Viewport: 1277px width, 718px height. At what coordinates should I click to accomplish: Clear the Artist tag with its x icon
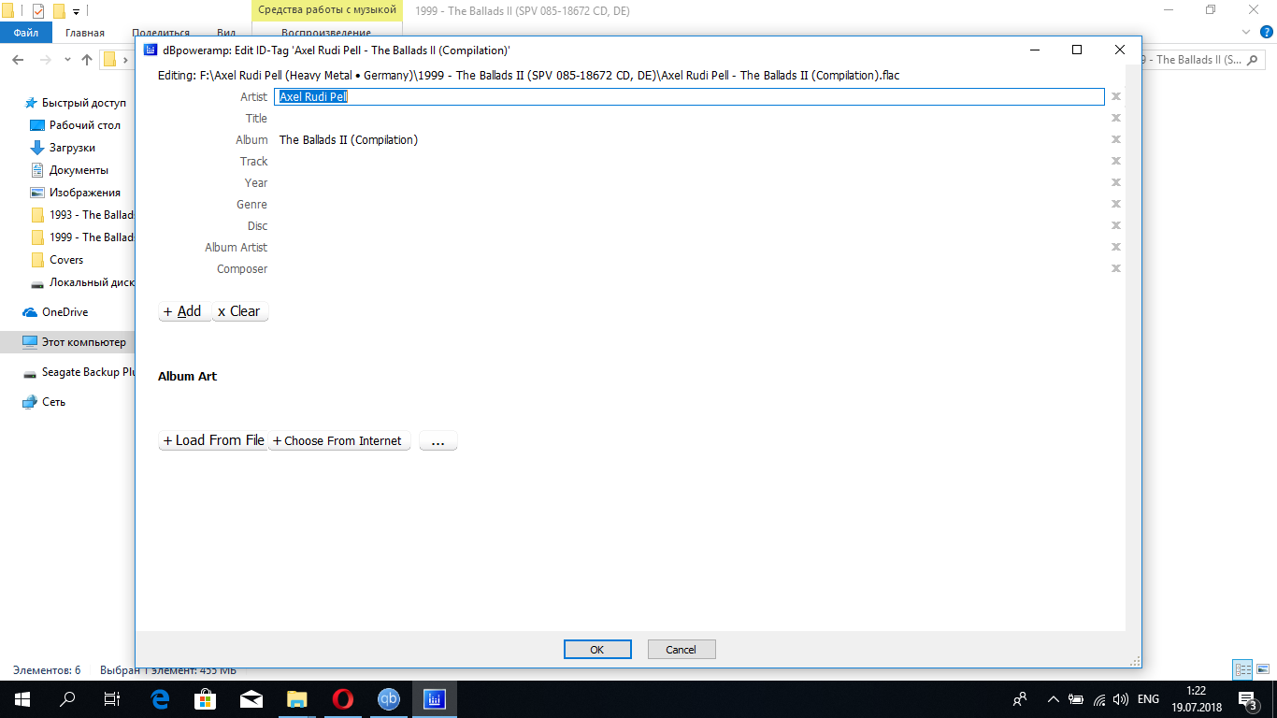click(x=1115, y=96)
